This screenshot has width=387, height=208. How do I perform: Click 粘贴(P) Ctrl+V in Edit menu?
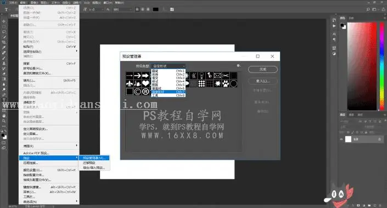[49, 47]
